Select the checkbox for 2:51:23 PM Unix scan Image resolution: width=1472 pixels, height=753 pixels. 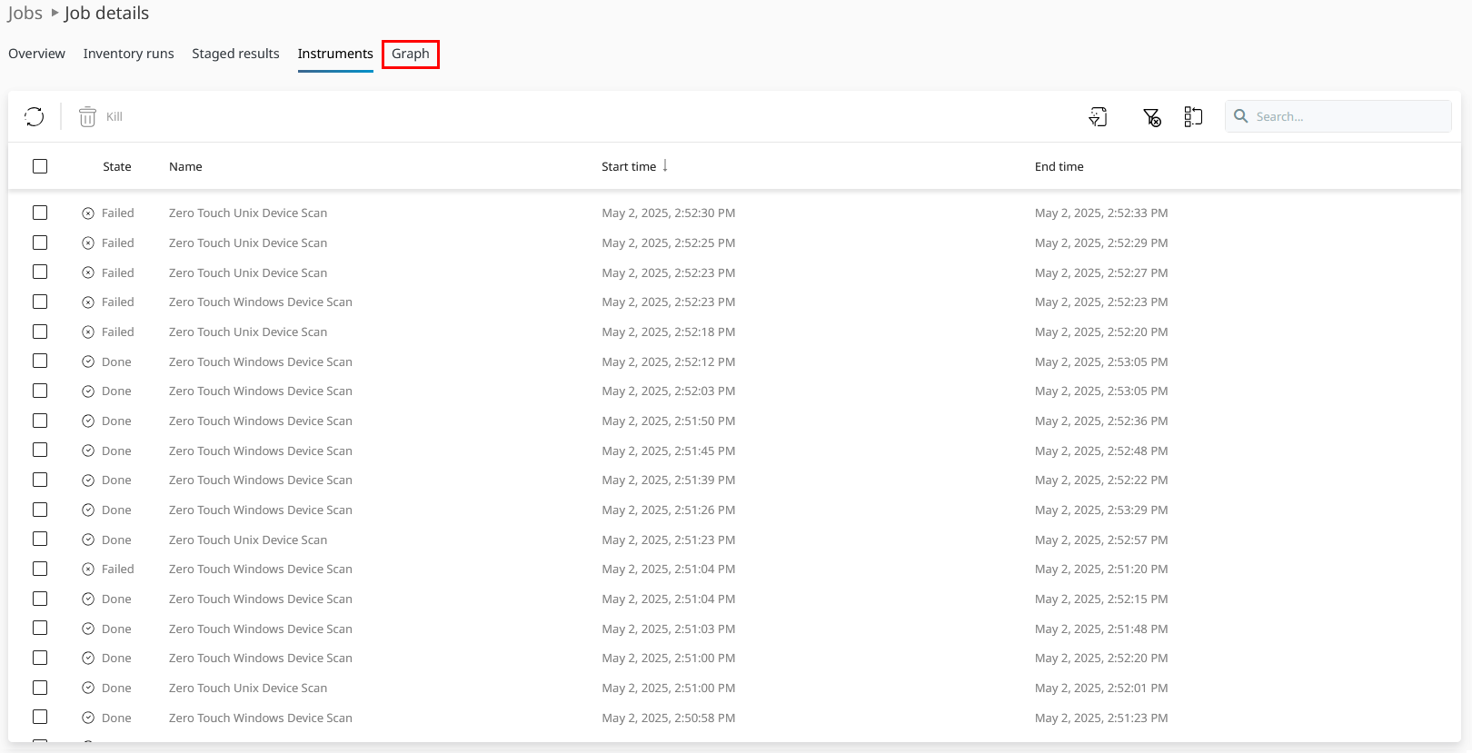(x=40, y=539)
